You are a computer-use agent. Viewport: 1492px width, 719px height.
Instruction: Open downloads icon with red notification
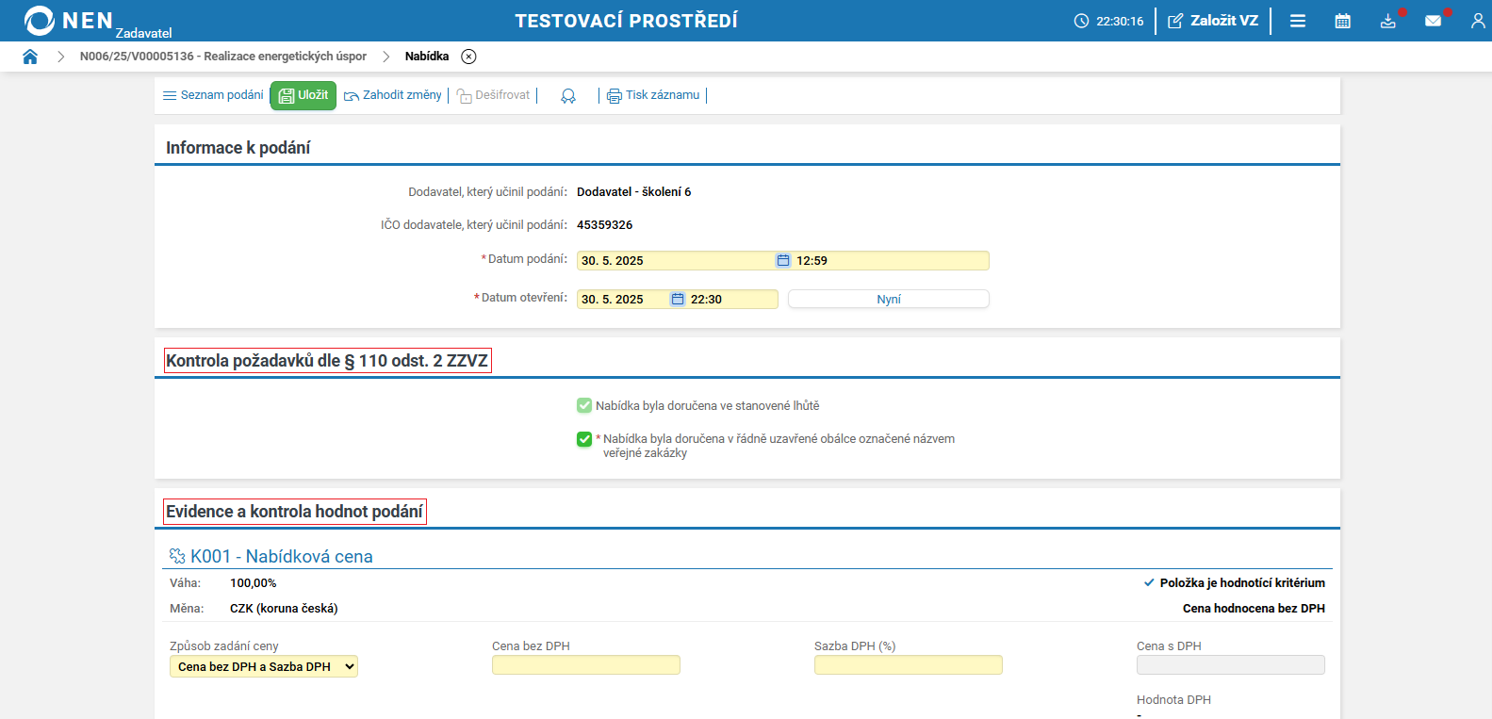1388,21
